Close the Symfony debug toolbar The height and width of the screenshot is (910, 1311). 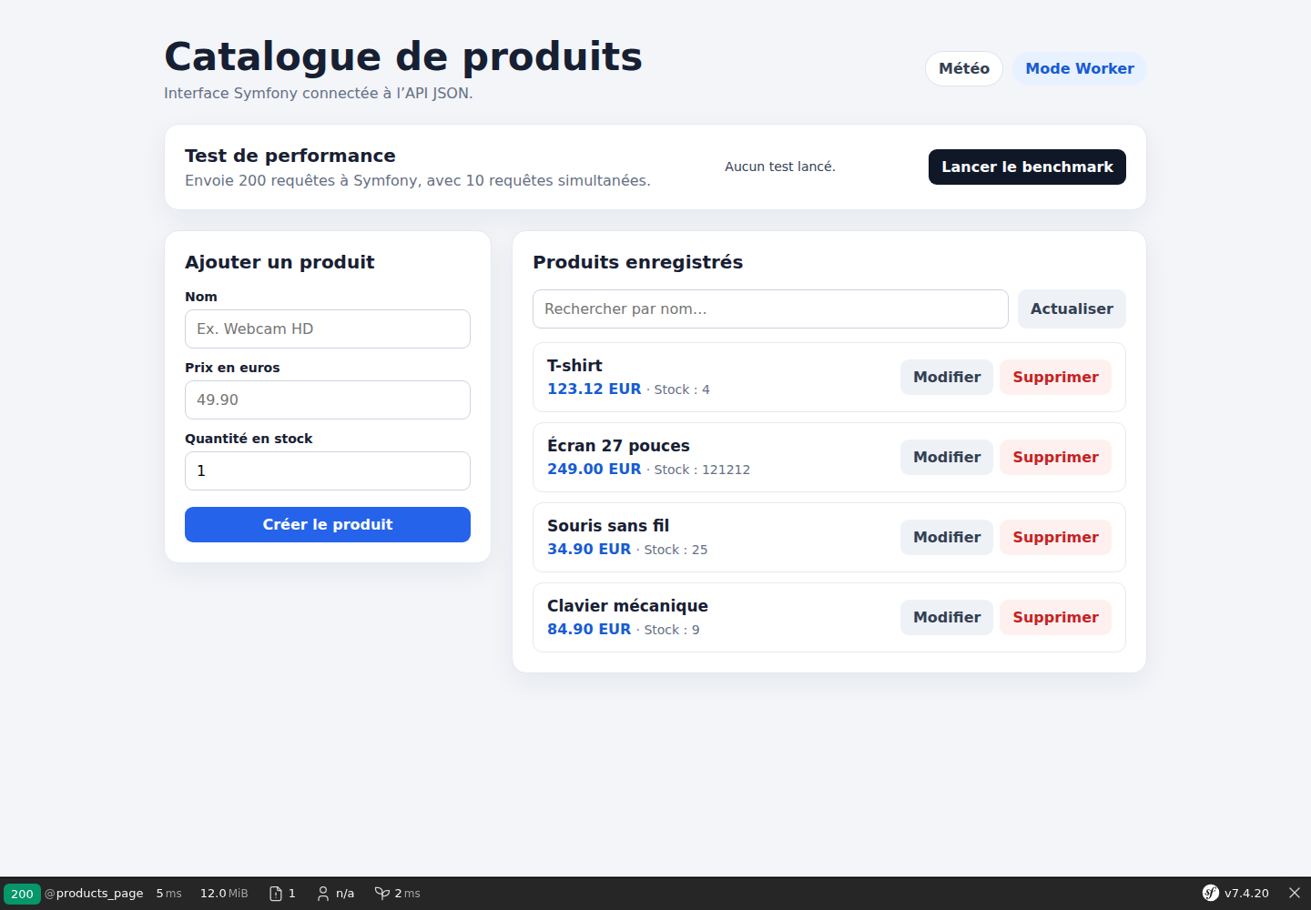click(x=1295, y=893)
